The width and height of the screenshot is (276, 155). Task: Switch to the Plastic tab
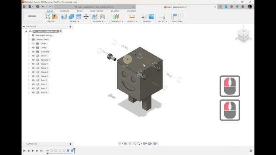click(115, 11)
